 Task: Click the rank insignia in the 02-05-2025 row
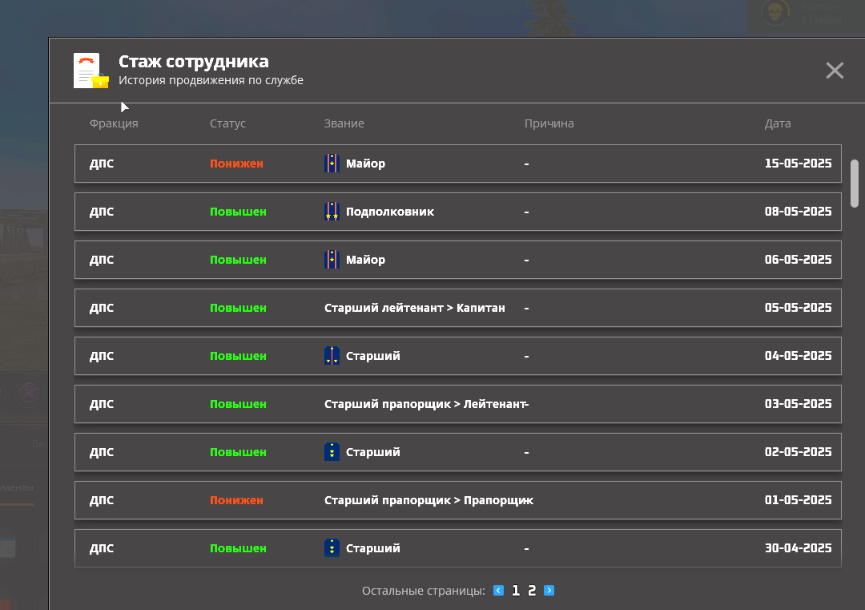pos(332,452)
